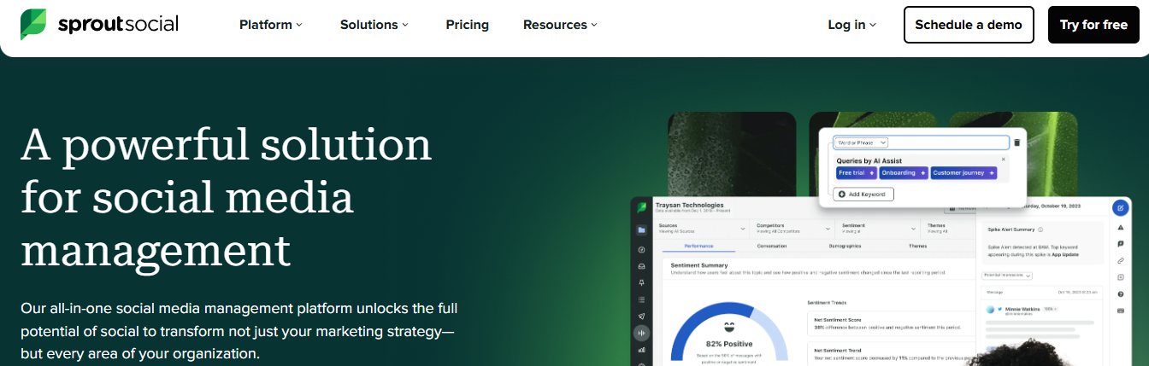Expand the Platform menu
The width and height of the screenshot is (1149, 366).
[x=271, y=25]
